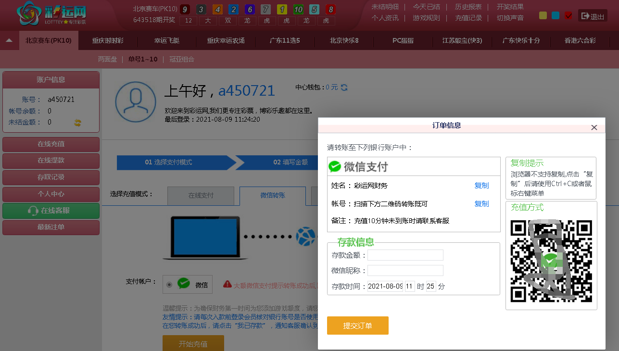Click the gold coin refresh icon in account info
This screenshot has height=351, width=619.
[x=77, y=123]
